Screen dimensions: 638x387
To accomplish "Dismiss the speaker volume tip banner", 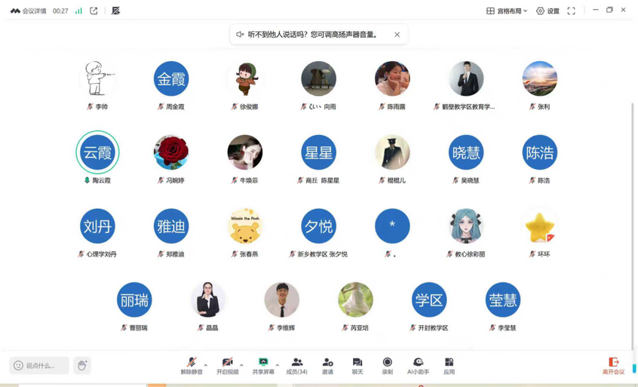I will (397, 35).
